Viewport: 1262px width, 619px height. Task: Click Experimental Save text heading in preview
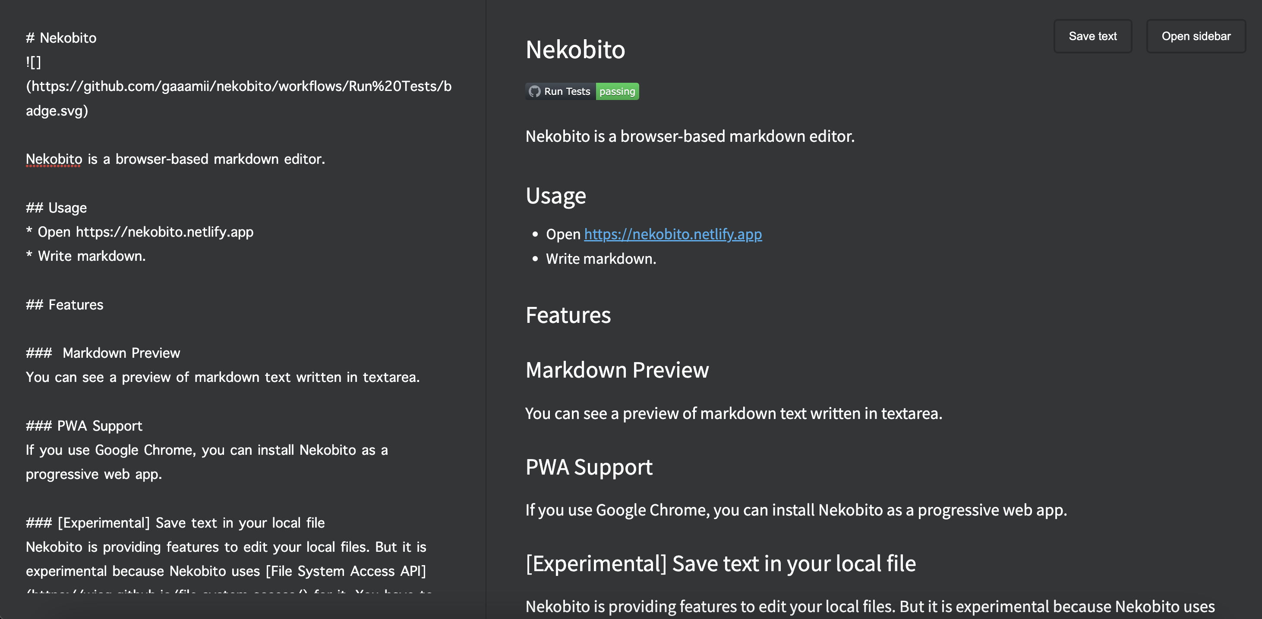tap(720, 564)
